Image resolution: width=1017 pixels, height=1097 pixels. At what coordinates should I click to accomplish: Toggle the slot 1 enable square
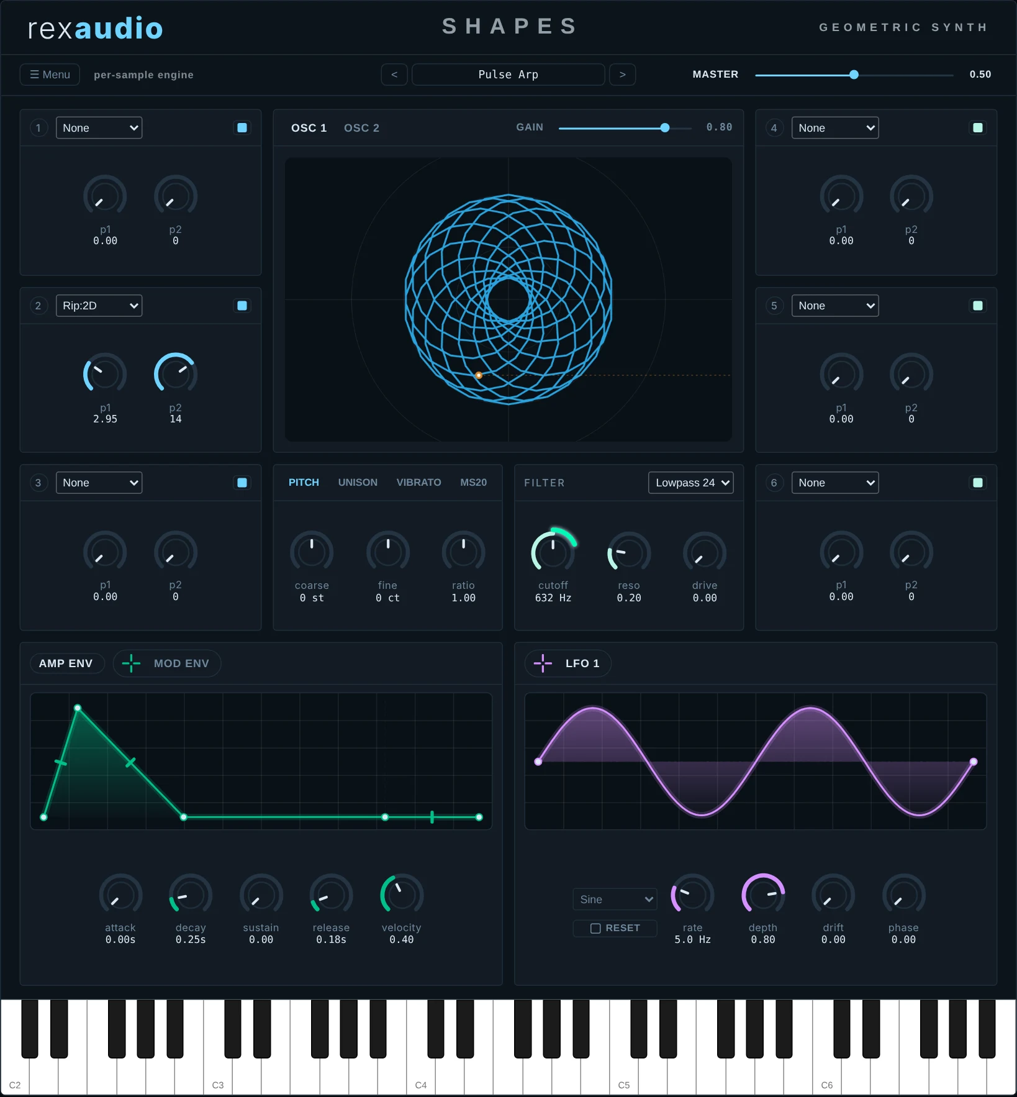(x=242, y=127)
